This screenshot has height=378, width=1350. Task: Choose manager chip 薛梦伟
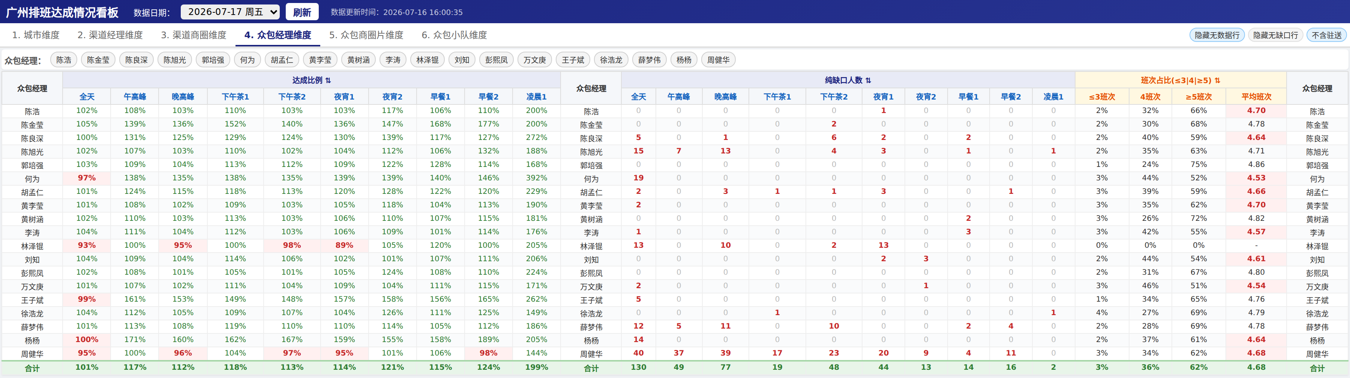pyautogui.click(x=650, y=60)
